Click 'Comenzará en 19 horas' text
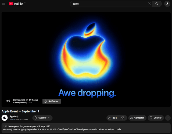Screen dimensions: 172x134 26,100
